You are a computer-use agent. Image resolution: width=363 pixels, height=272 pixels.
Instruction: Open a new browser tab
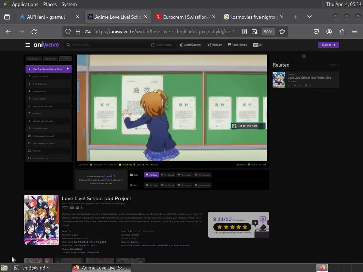click(295, 17)
